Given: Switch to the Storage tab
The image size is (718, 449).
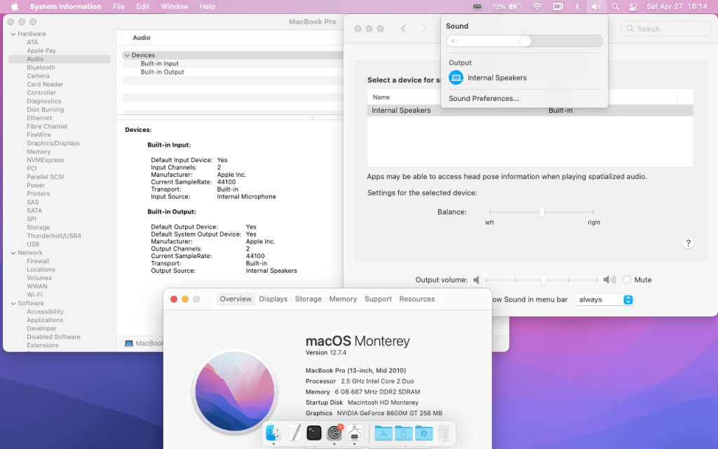Looking at the screenshot, I should coord(308,299).
